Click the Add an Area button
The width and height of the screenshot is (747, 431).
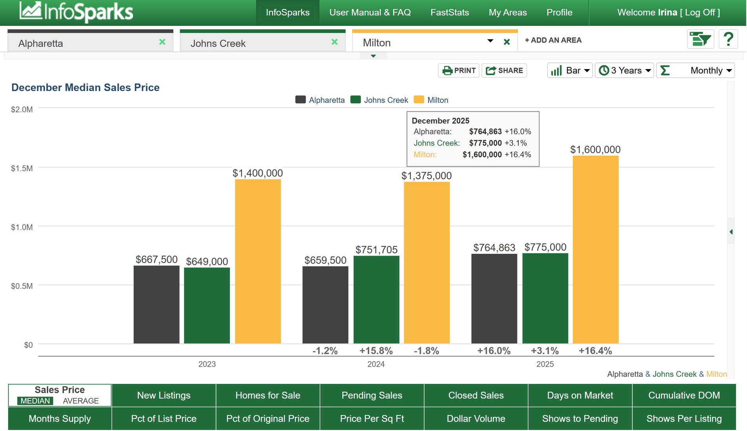pos(553,40)
